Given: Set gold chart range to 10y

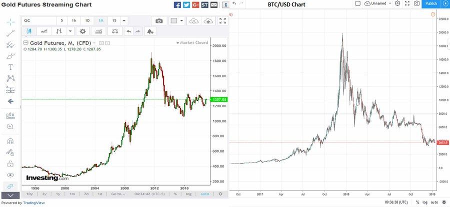Looking at the screenshot, I should pyautogui.click(x=29, y=194).
